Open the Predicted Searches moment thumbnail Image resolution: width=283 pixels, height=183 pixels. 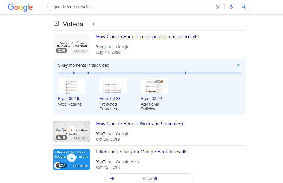coord(113,86)
